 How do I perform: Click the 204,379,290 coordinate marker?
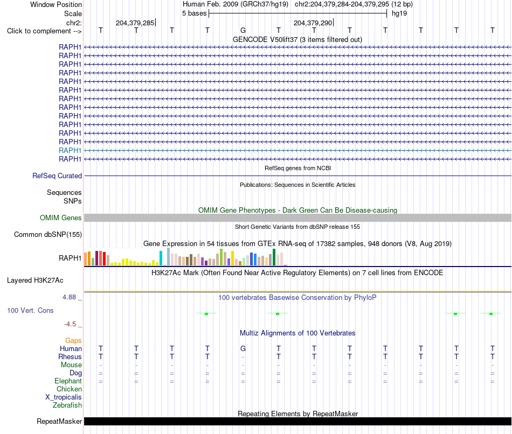click(313, 23)
